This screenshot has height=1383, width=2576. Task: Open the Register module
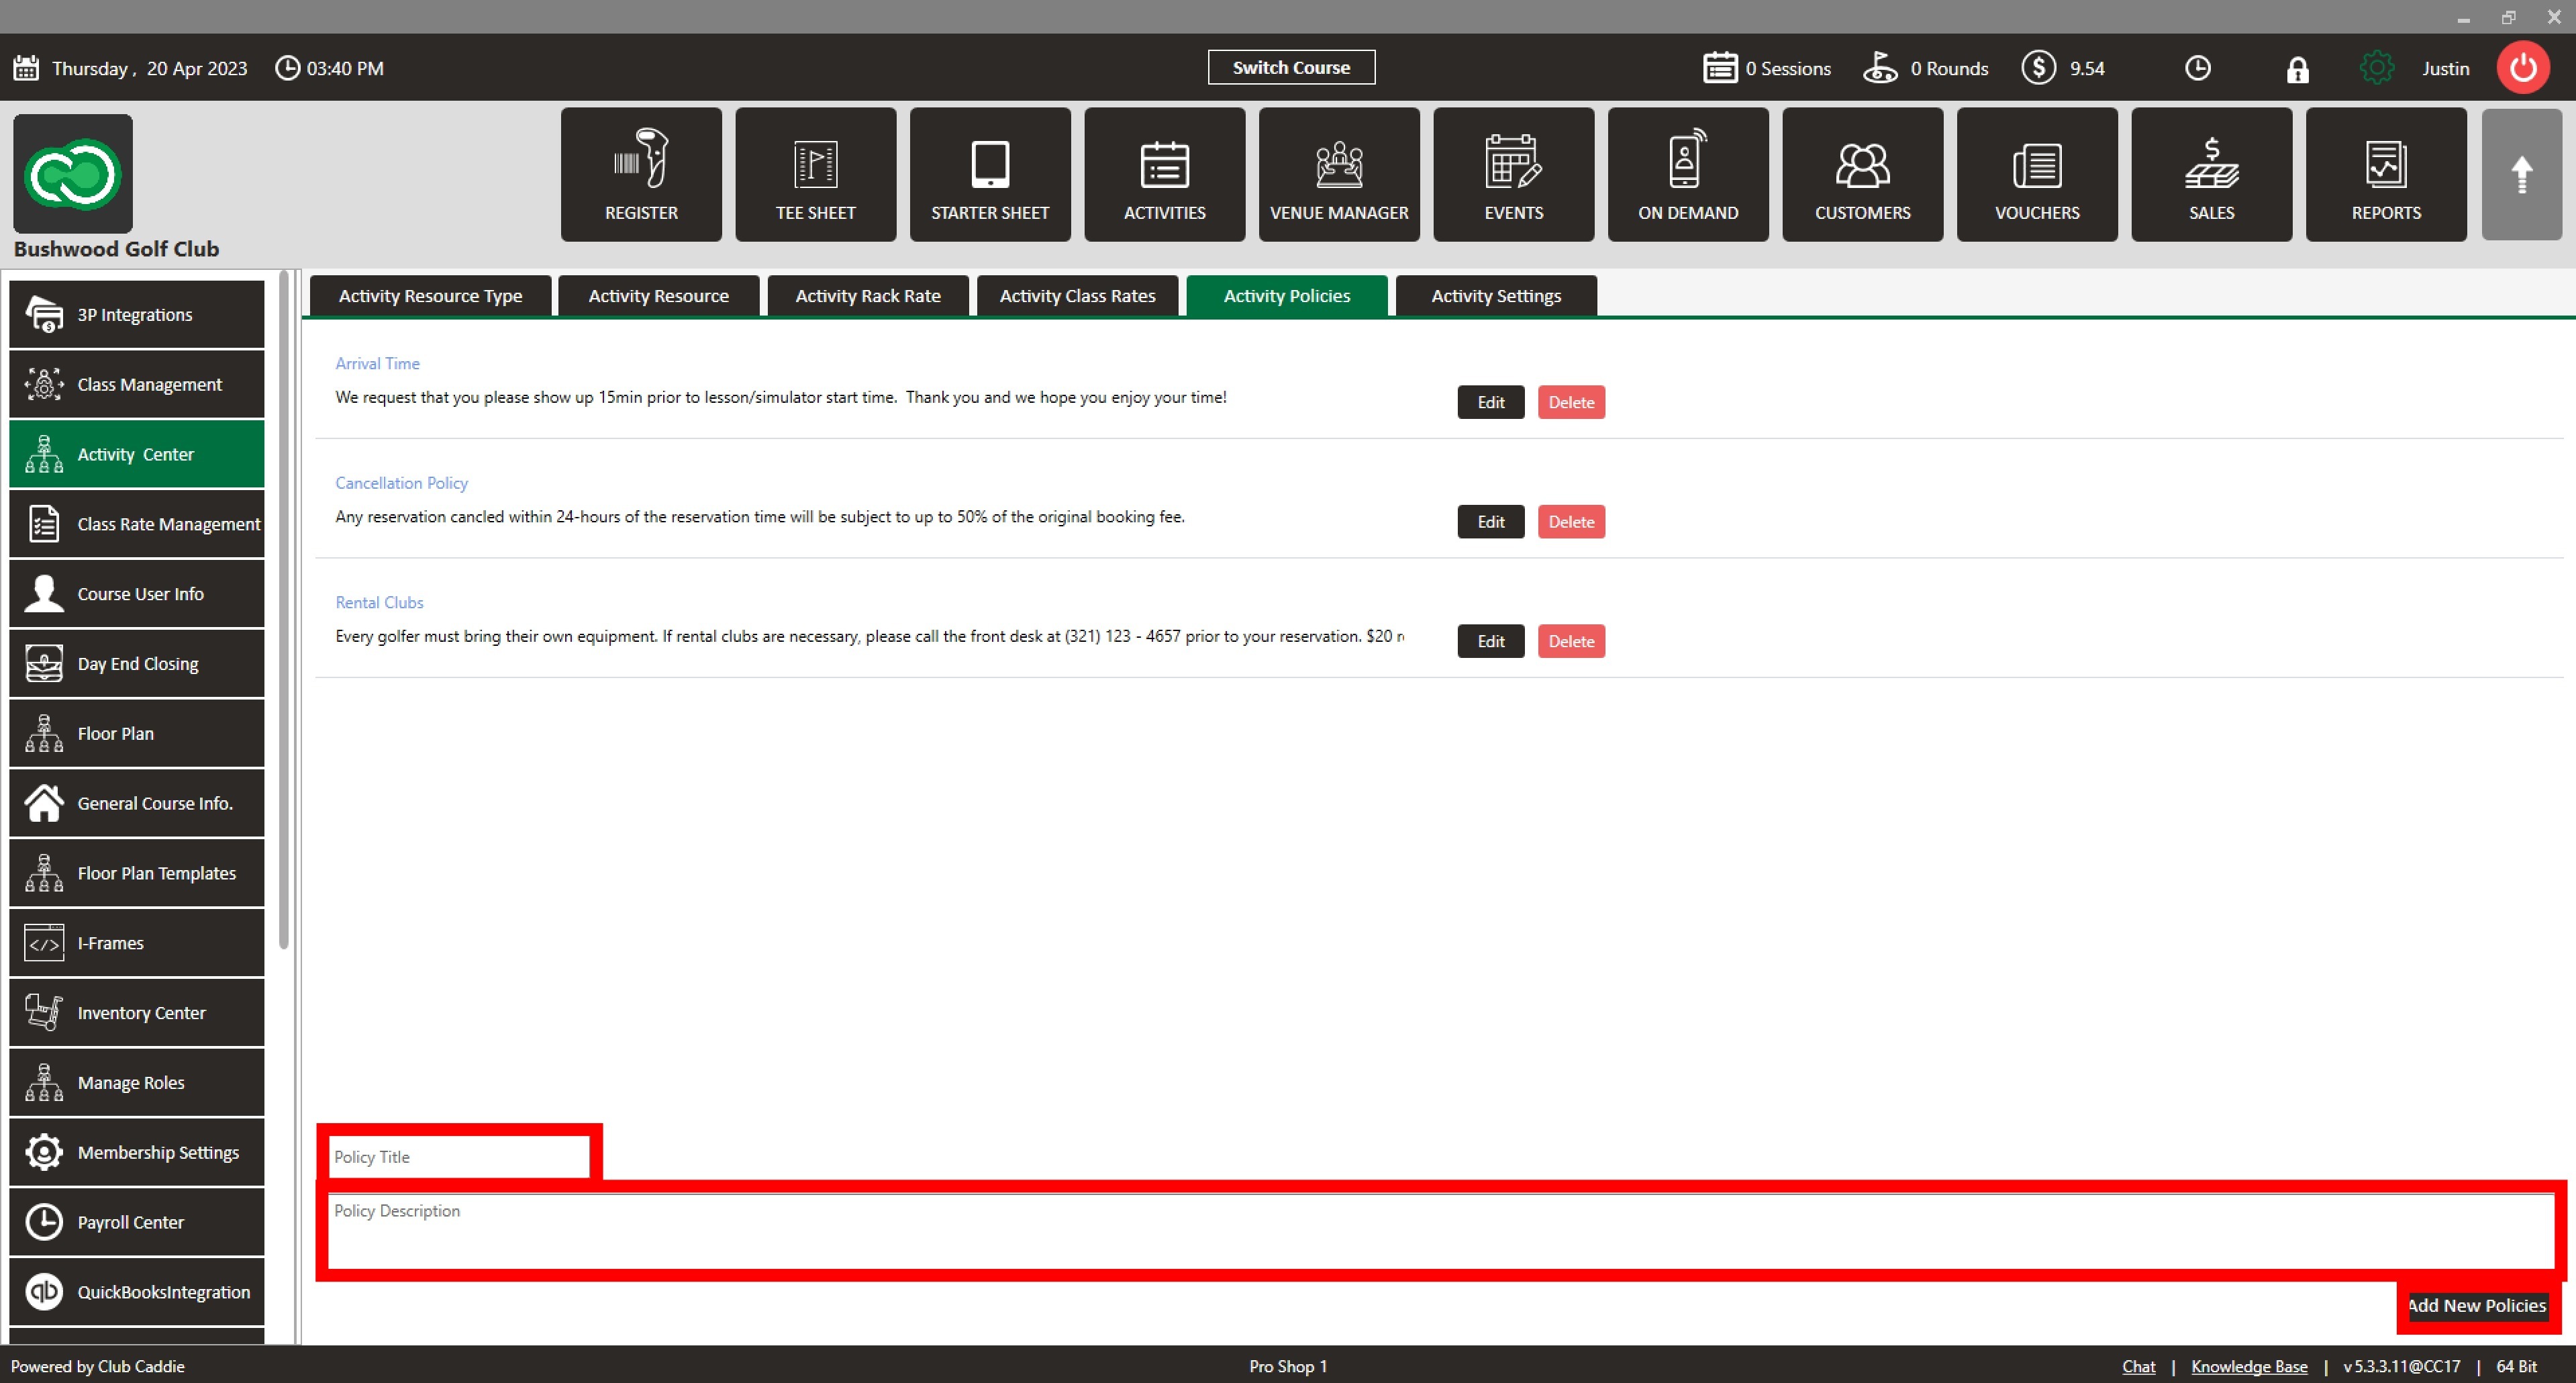[641, 174]
